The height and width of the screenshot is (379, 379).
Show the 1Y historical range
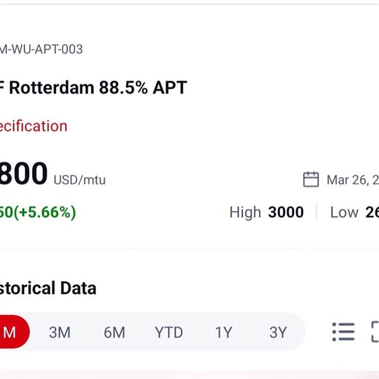(x=223, y=332)
